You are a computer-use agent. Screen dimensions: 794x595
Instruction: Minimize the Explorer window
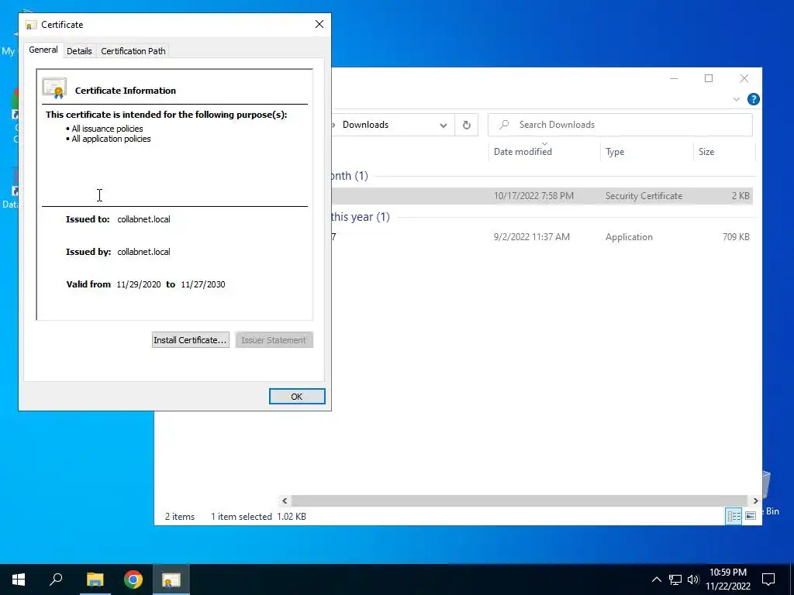click(674, 78)
